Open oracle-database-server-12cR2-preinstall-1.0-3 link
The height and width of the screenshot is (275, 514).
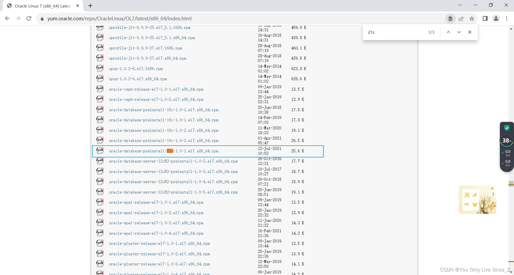173,172
